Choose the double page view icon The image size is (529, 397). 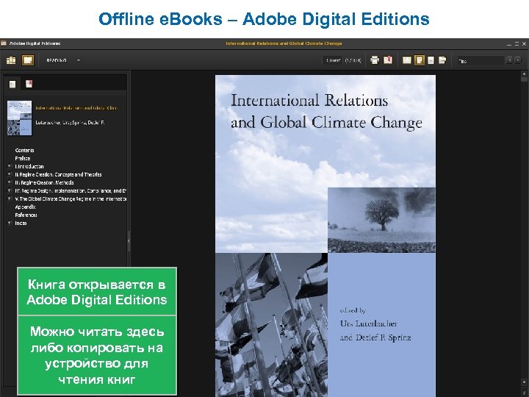(407, 60)
